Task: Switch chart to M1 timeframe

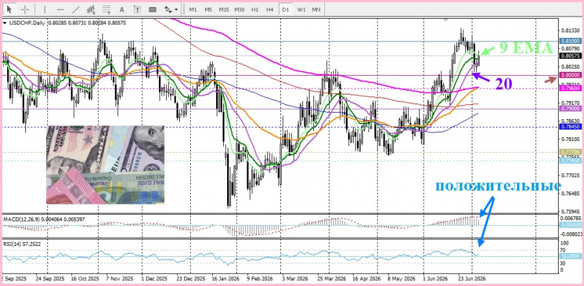Action: click(x=193, y=10)
